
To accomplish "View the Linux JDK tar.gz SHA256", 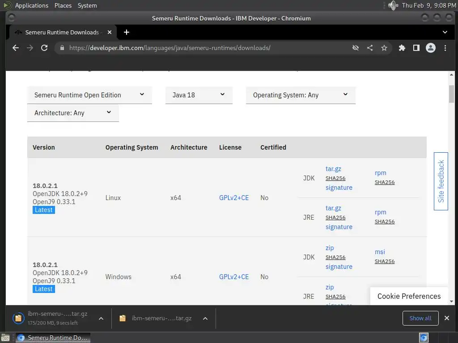I will 335,178.
